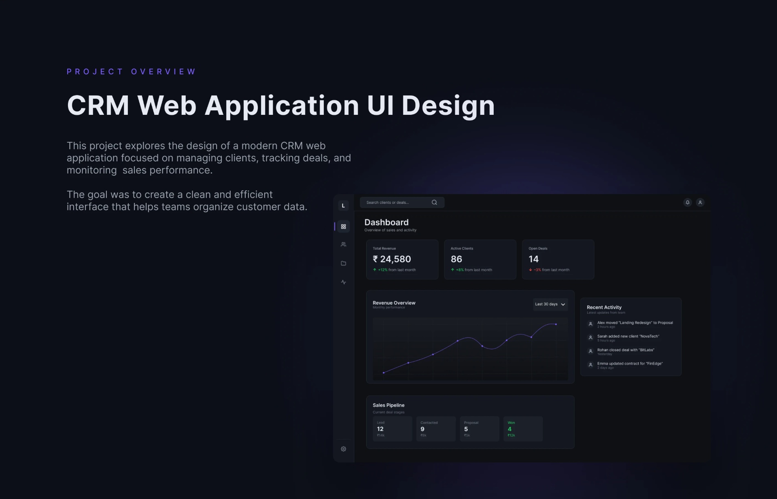Focus the Search clients or deals field

tap(402, 202)
